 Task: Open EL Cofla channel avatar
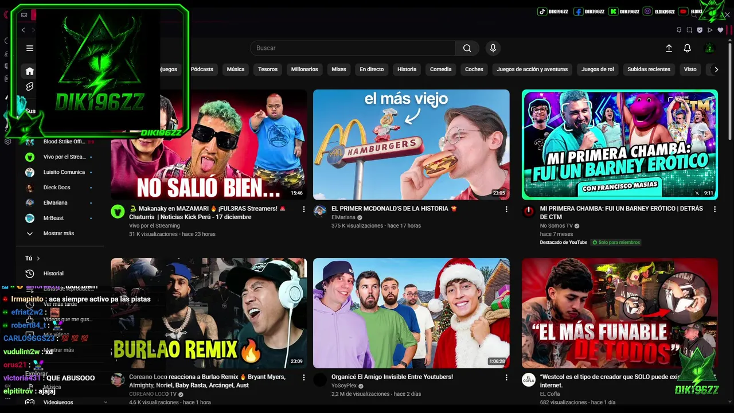529,380
